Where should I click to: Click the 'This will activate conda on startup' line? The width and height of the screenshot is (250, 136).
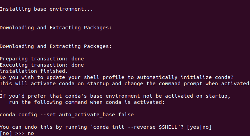pos(124,84)
